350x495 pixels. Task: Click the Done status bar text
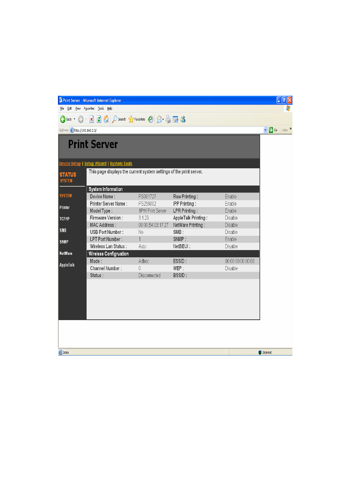66,352
